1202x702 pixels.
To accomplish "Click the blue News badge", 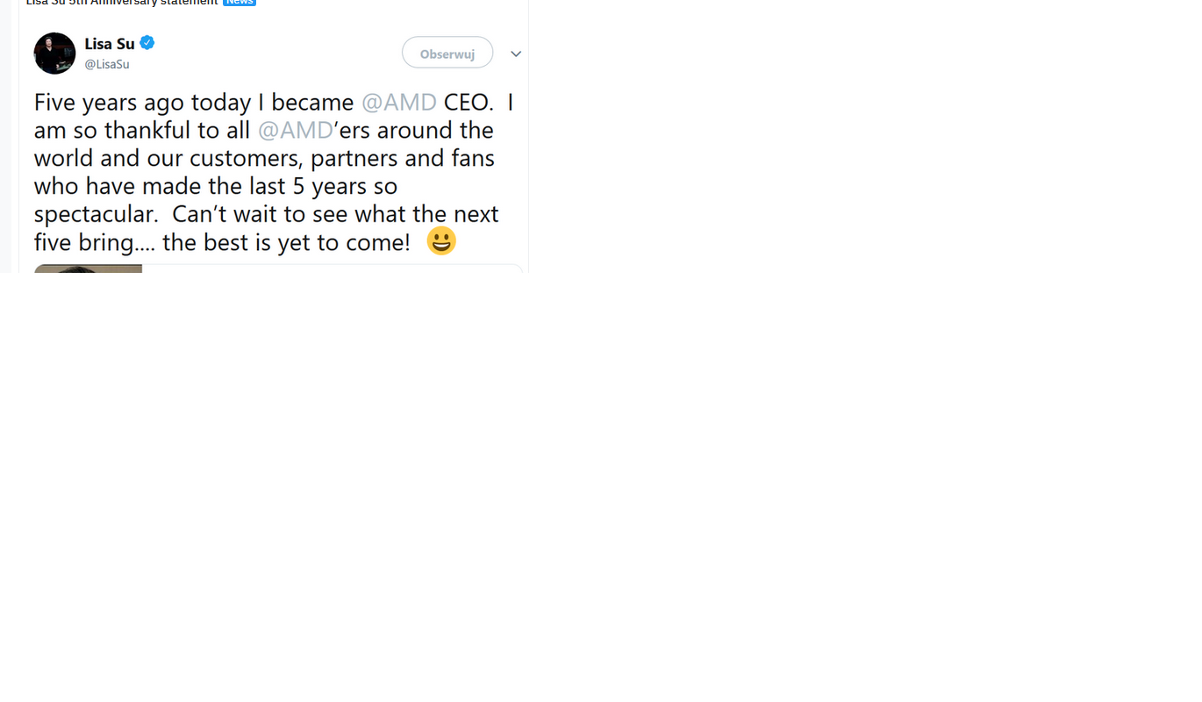I will coord(239,3).
